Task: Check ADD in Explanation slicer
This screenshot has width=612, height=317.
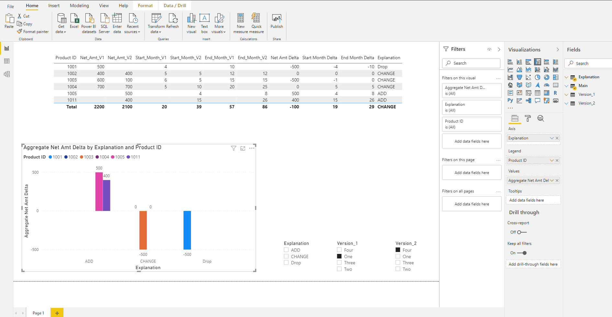Action: [x=286, y=250]
